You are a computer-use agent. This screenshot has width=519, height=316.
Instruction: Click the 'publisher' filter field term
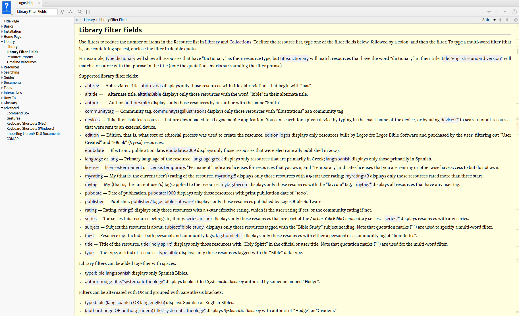(x=94, y=202)
